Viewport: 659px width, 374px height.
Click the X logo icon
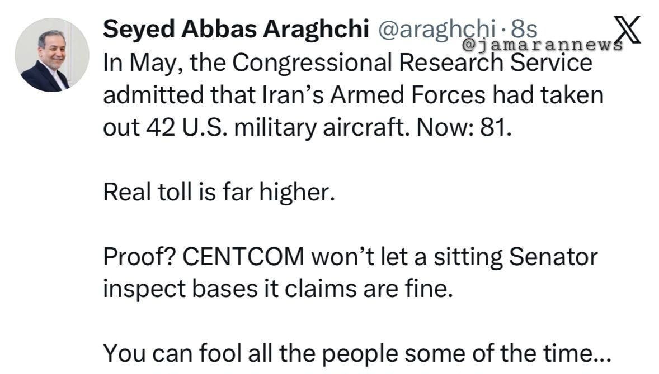point(627,30)
